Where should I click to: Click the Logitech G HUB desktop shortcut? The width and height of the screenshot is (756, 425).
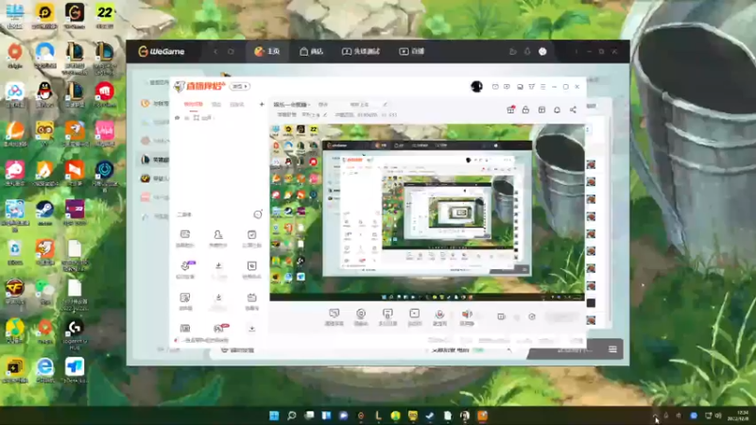click(x=75, y=334)
